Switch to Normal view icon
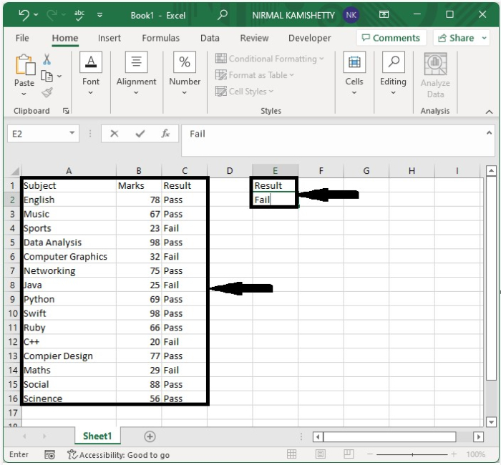This screenshot has width=501, height=465. pos(292,454)
